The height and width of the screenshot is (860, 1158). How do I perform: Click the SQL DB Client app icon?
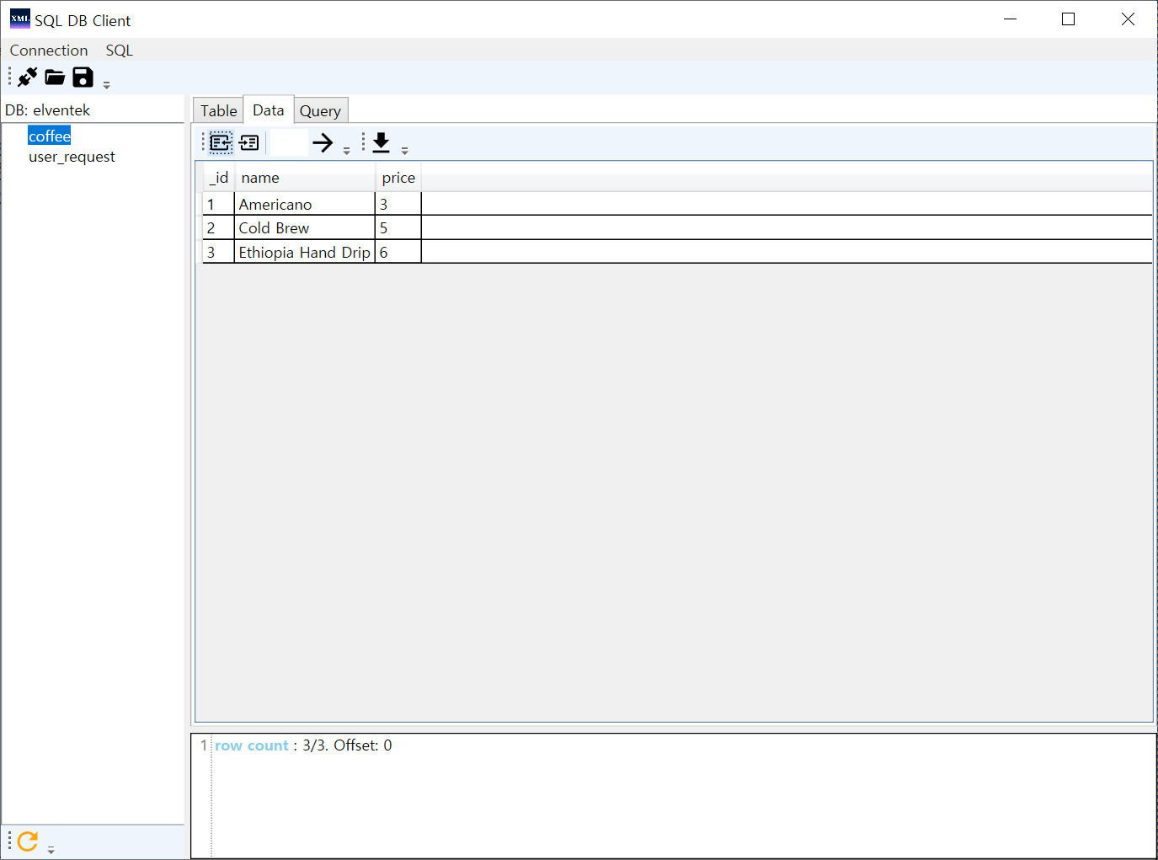19,19
